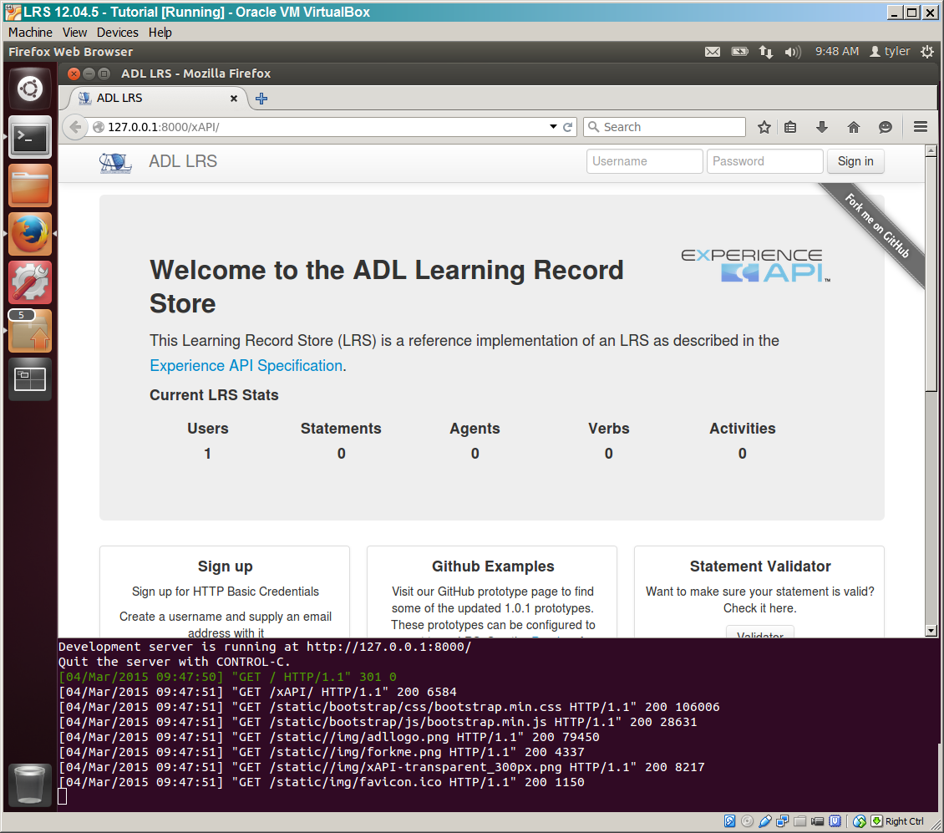Click the ADL LRS brand link
This screenshot has height=833, width=944.
[183, 161]
